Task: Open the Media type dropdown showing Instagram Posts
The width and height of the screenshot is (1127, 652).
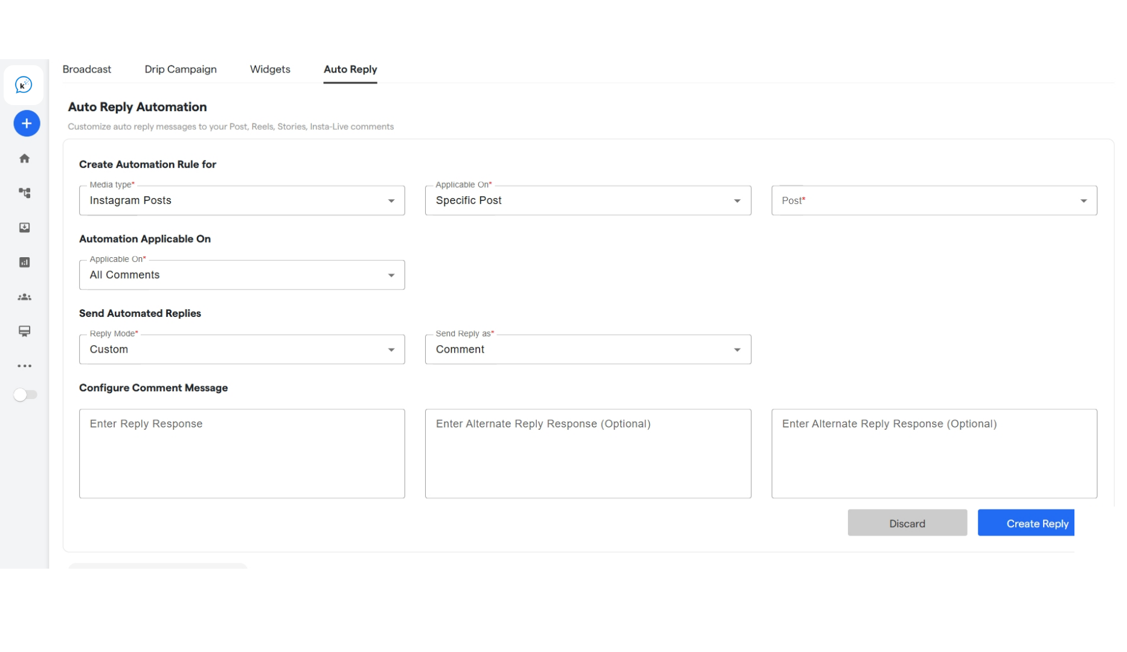Action: tap(242, 200)
